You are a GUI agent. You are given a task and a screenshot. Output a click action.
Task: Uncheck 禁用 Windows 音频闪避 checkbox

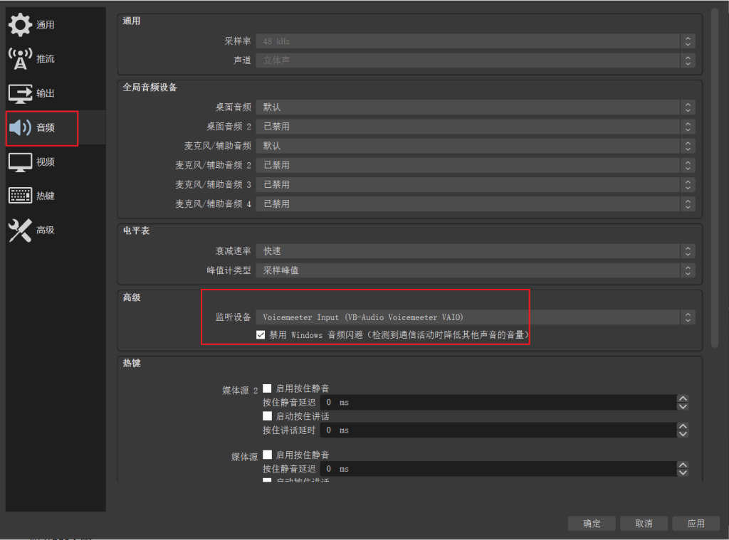point(261,335)
